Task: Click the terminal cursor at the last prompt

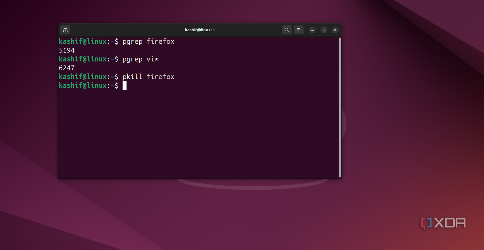Action: pos(125,85)
